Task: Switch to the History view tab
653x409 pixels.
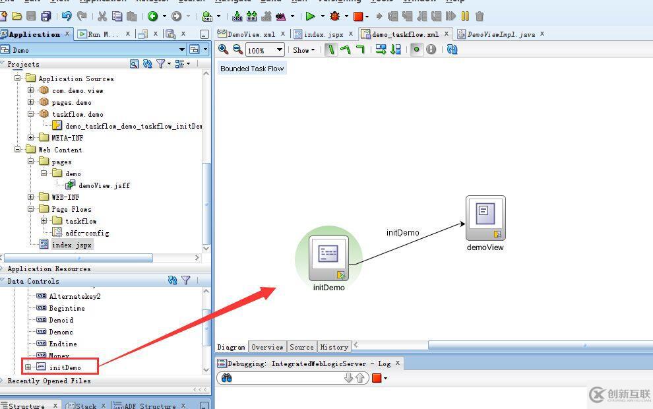Action: pyautogui.click(x=334, y=347)
